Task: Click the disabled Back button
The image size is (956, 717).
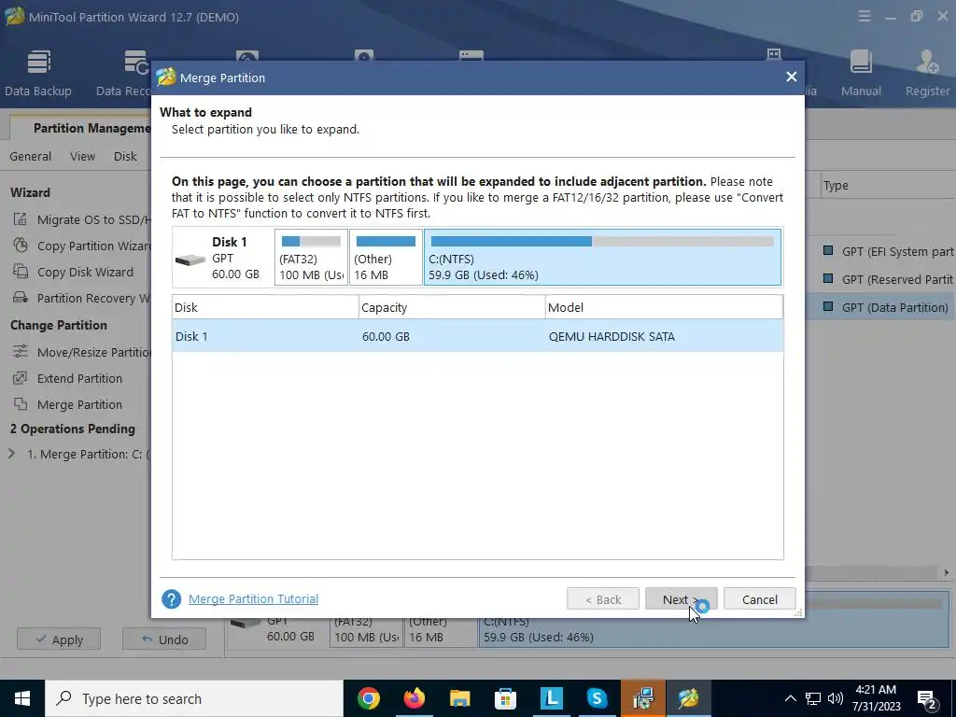Action: click(603, 599)
